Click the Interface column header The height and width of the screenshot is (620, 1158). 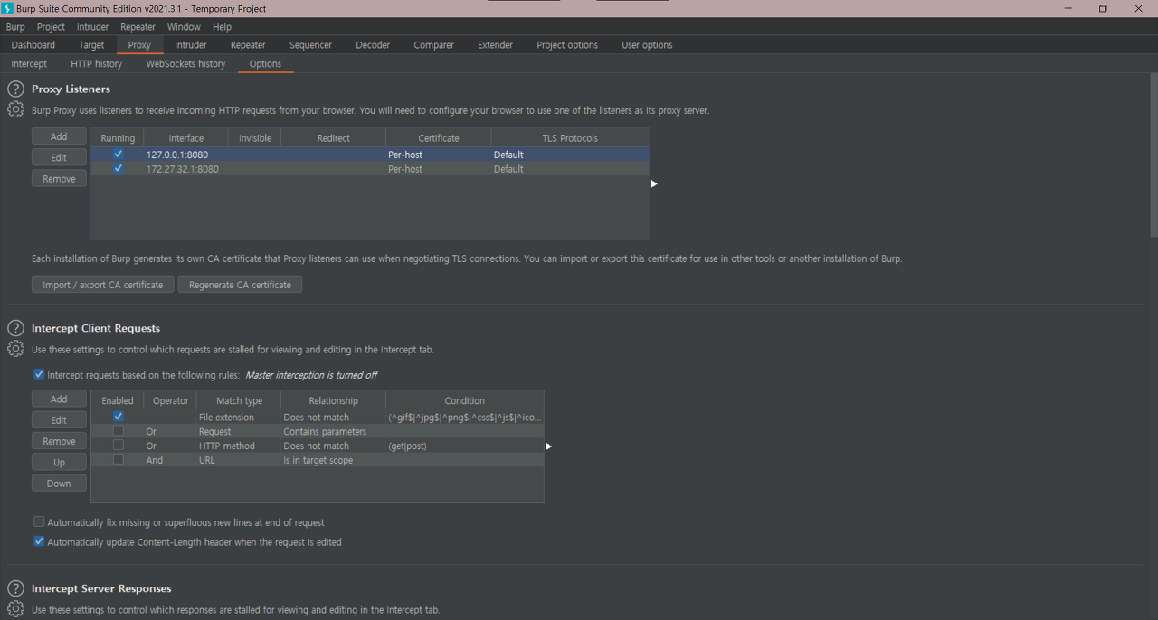point(186,138)
